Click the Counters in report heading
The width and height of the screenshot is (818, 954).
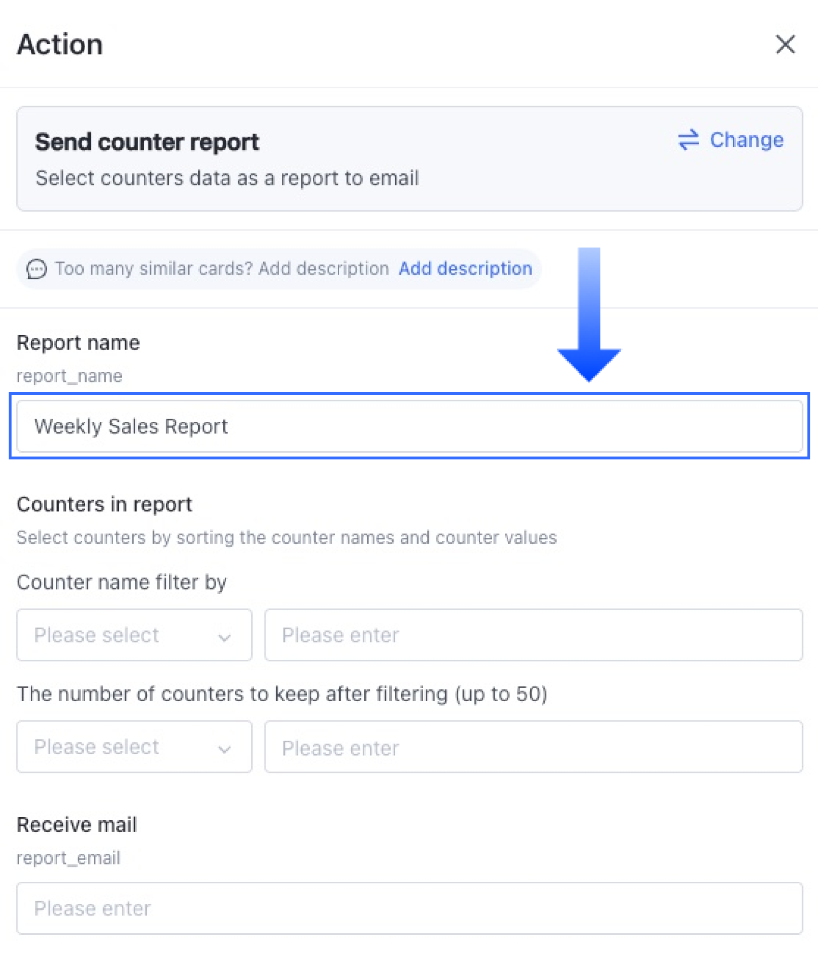pos(104,504)
